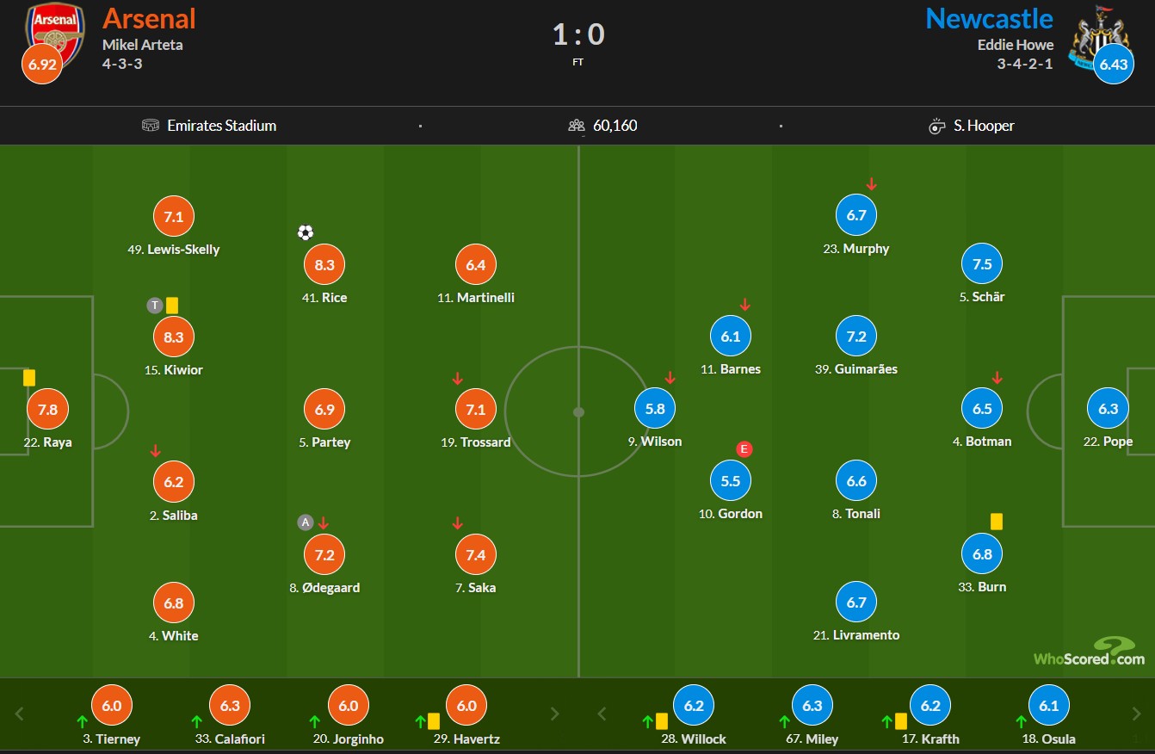Click the assist A badge near Ødegaard
Image resolution: width=1155 pixels, height=754 pixels.
pos(306,522)
